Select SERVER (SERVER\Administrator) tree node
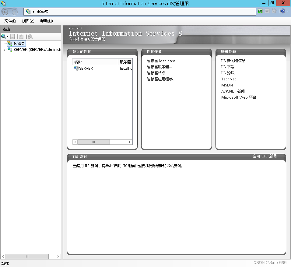Image resolution: width=291 pixels, height=267 pixels. click(x=37, y=50)
